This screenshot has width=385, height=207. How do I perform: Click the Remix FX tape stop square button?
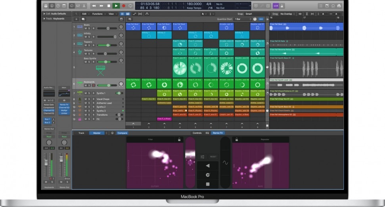[208, 184]
